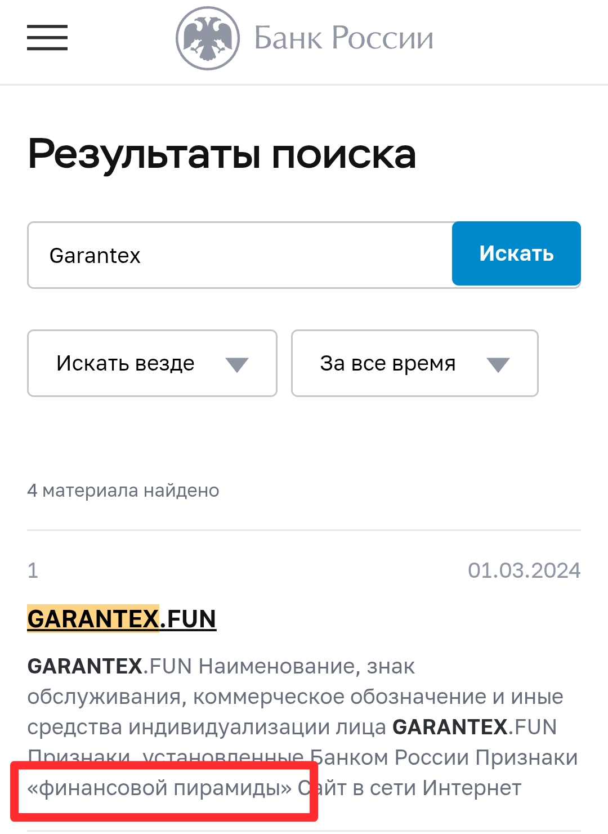This screenshot has height=834, width=608.
Task: Select the dropdown arrow on За все время
Action: pos(498,364)
